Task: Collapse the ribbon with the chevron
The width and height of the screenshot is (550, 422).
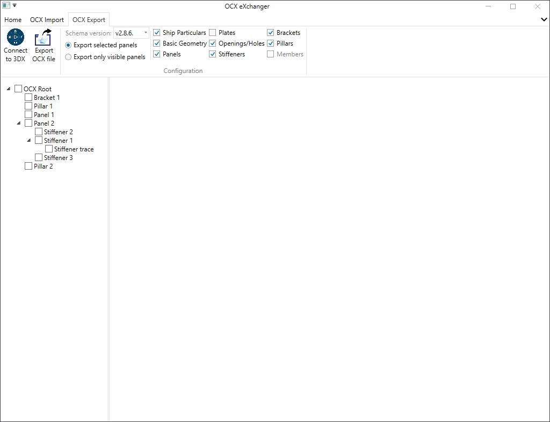Action: (x=544, y=19)
